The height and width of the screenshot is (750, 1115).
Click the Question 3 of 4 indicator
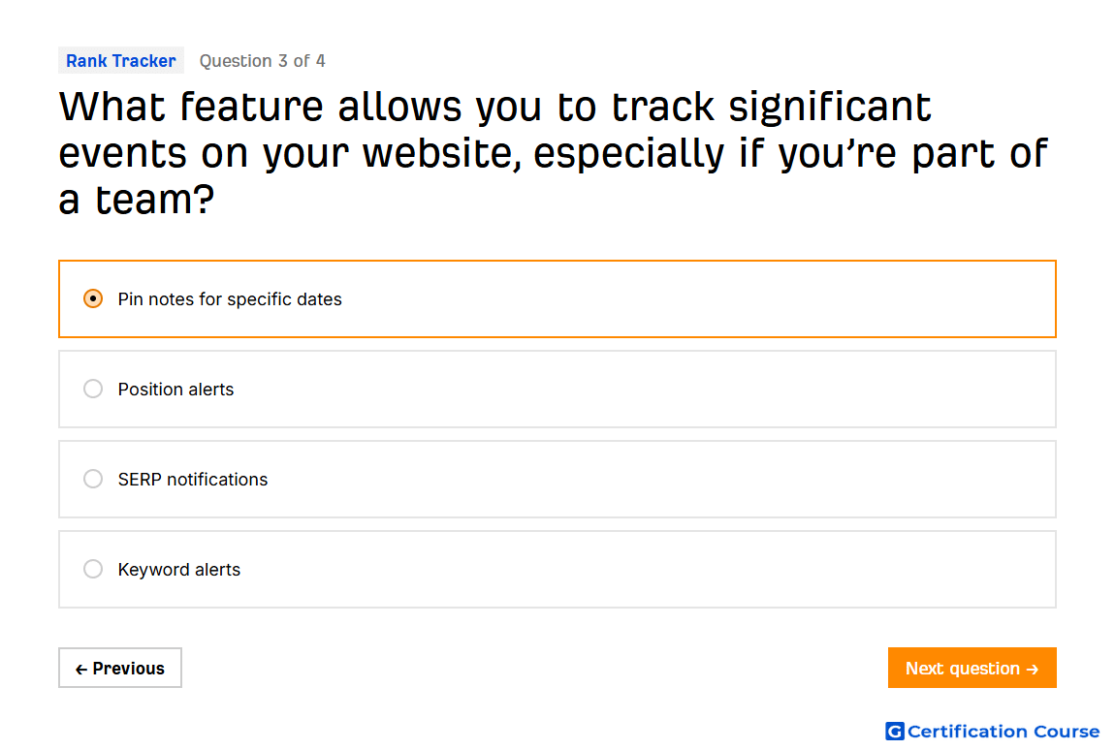(263, 61)
